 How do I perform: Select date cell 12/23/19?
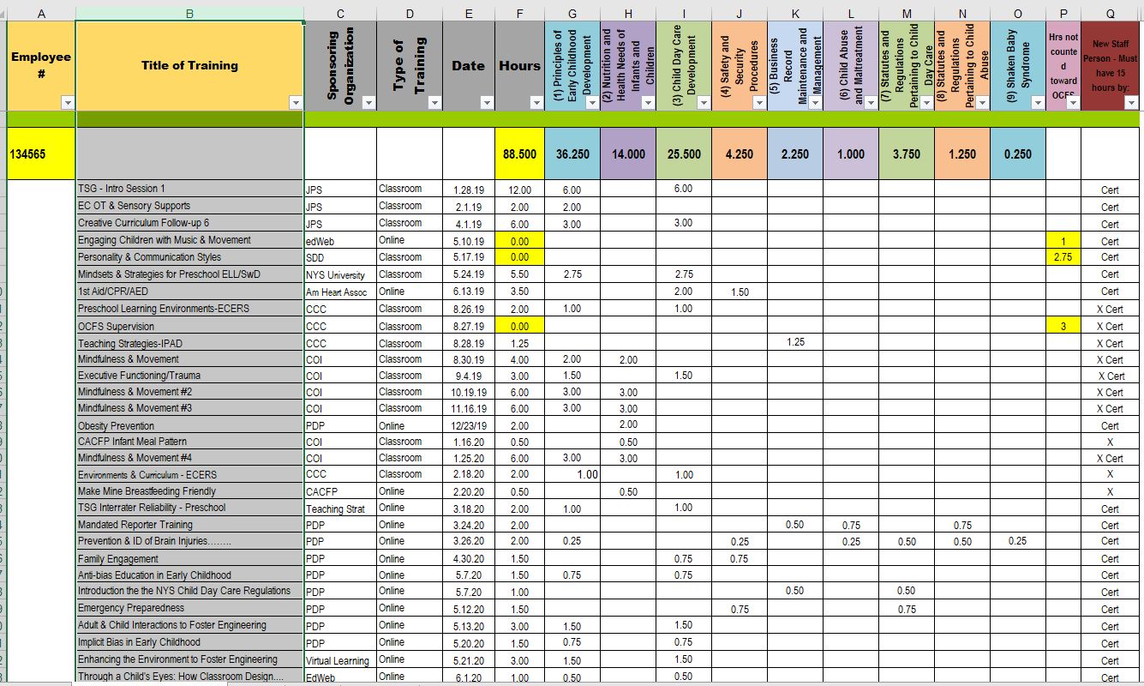[469, 426]
